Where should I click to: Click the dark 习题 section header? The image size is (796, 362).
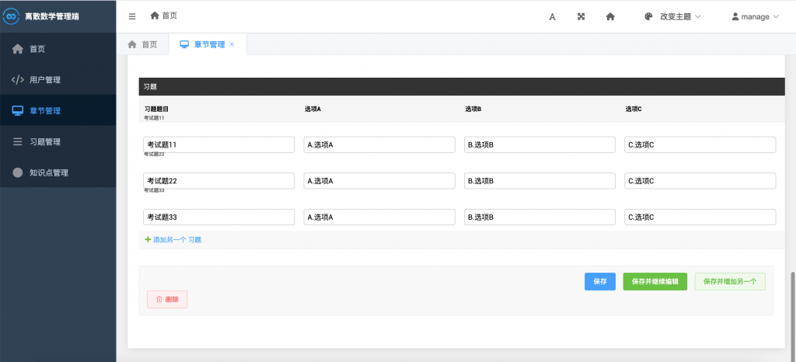462,87
